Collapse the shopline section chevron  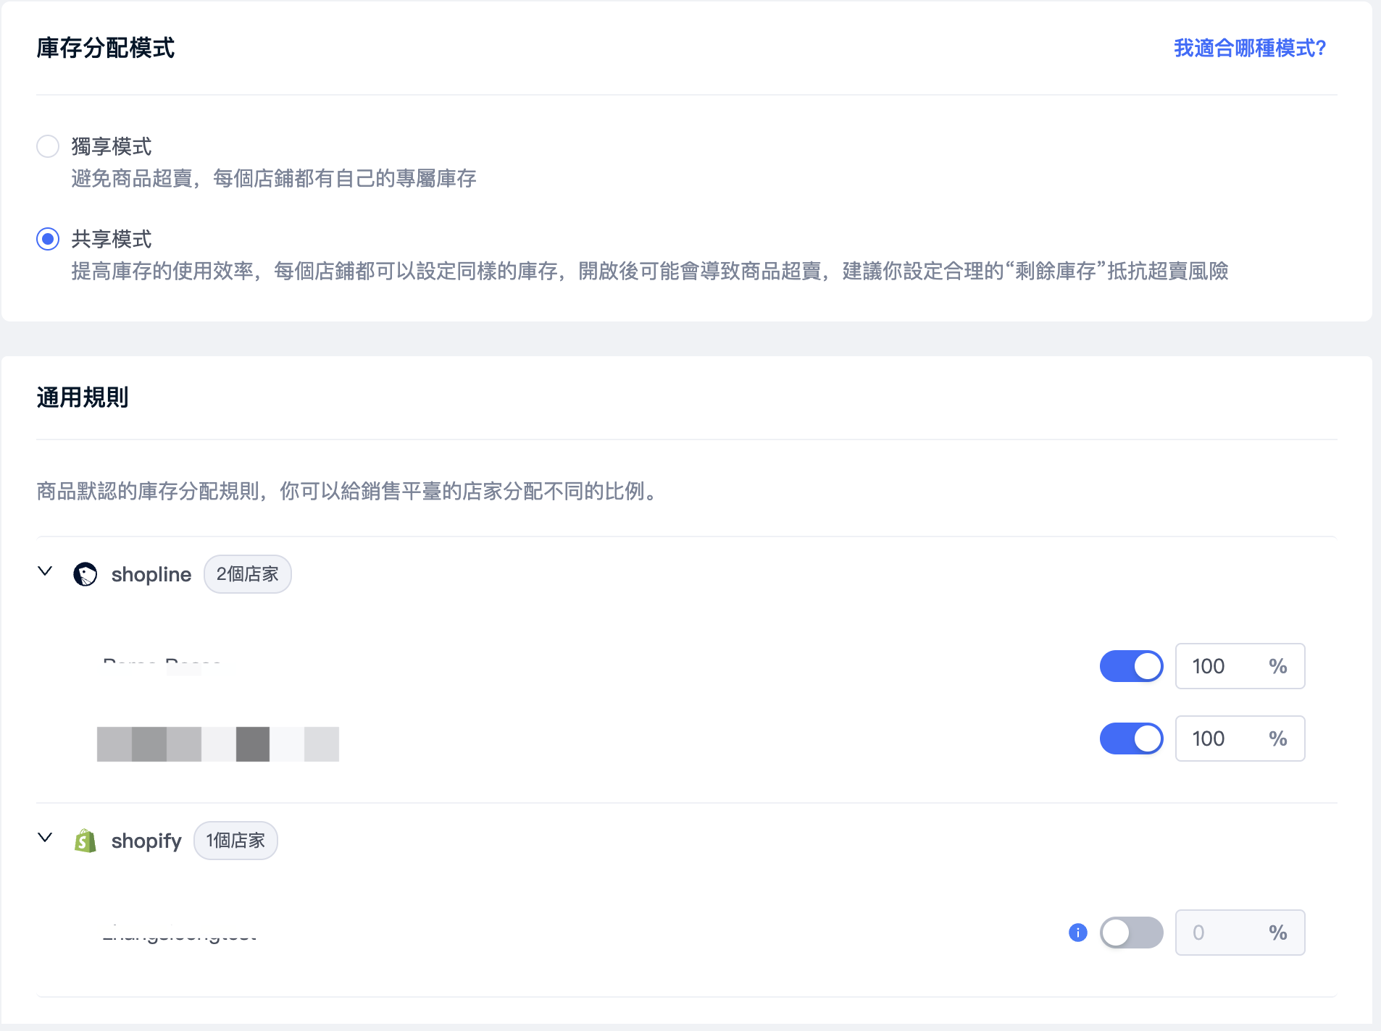45,572
